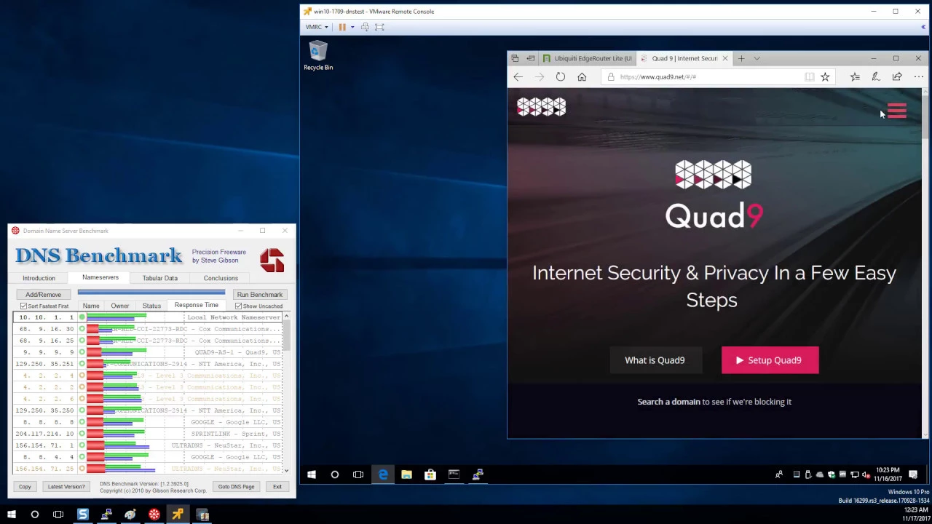This screenshot has height=524, width=932.
Task: Open the Recycle Bin inside the VM
Action: 318,55
